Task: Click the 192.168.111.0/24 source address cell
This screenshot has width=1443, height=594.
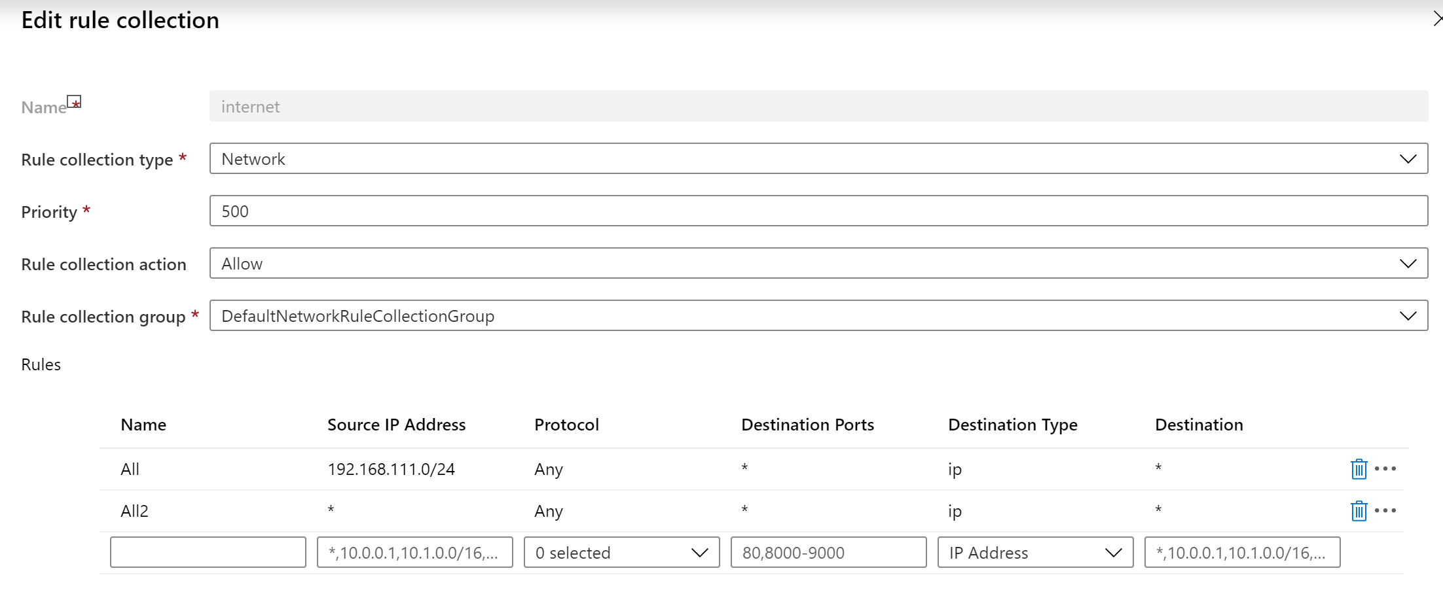Action: click(391, 469)
